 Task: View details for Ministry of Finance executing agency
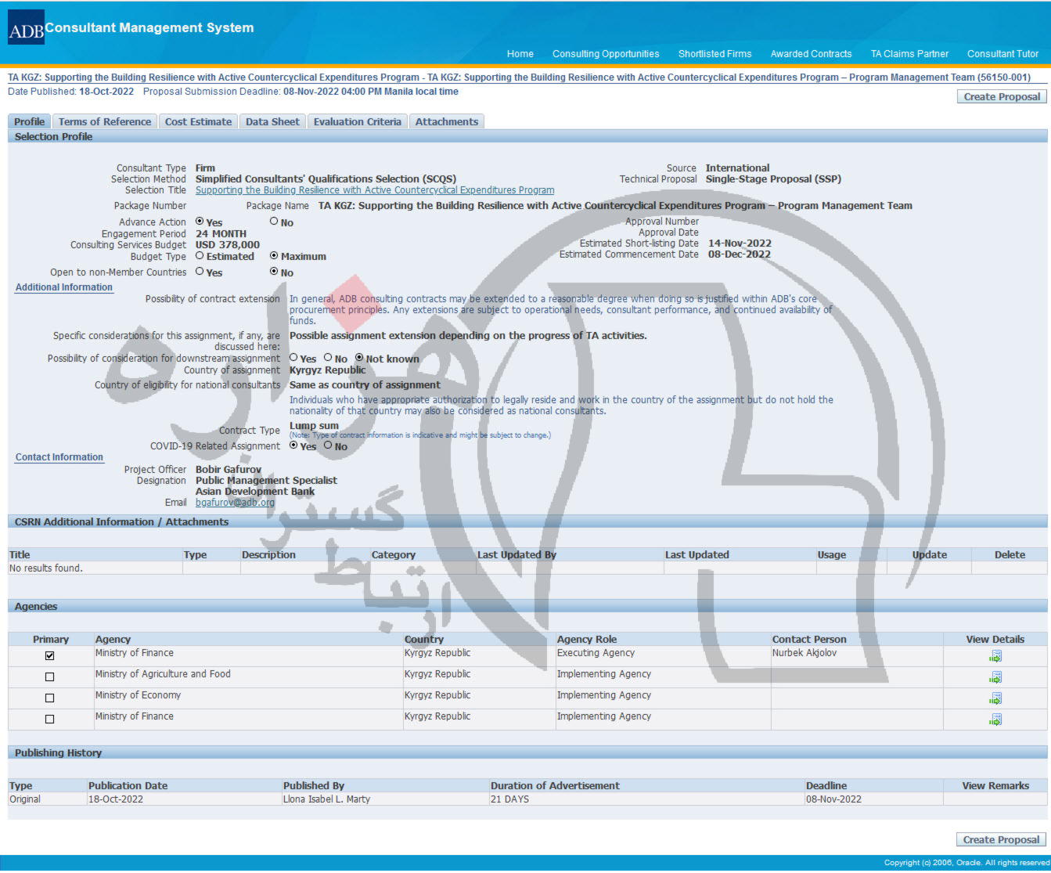point(995,656)
